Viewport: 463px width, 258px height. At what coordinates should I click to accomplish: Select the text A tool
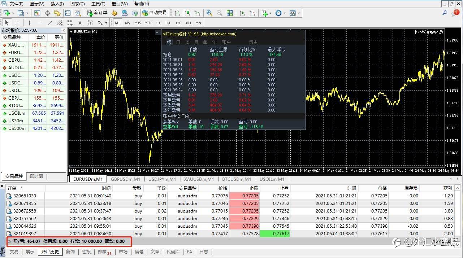pos(80,23)
